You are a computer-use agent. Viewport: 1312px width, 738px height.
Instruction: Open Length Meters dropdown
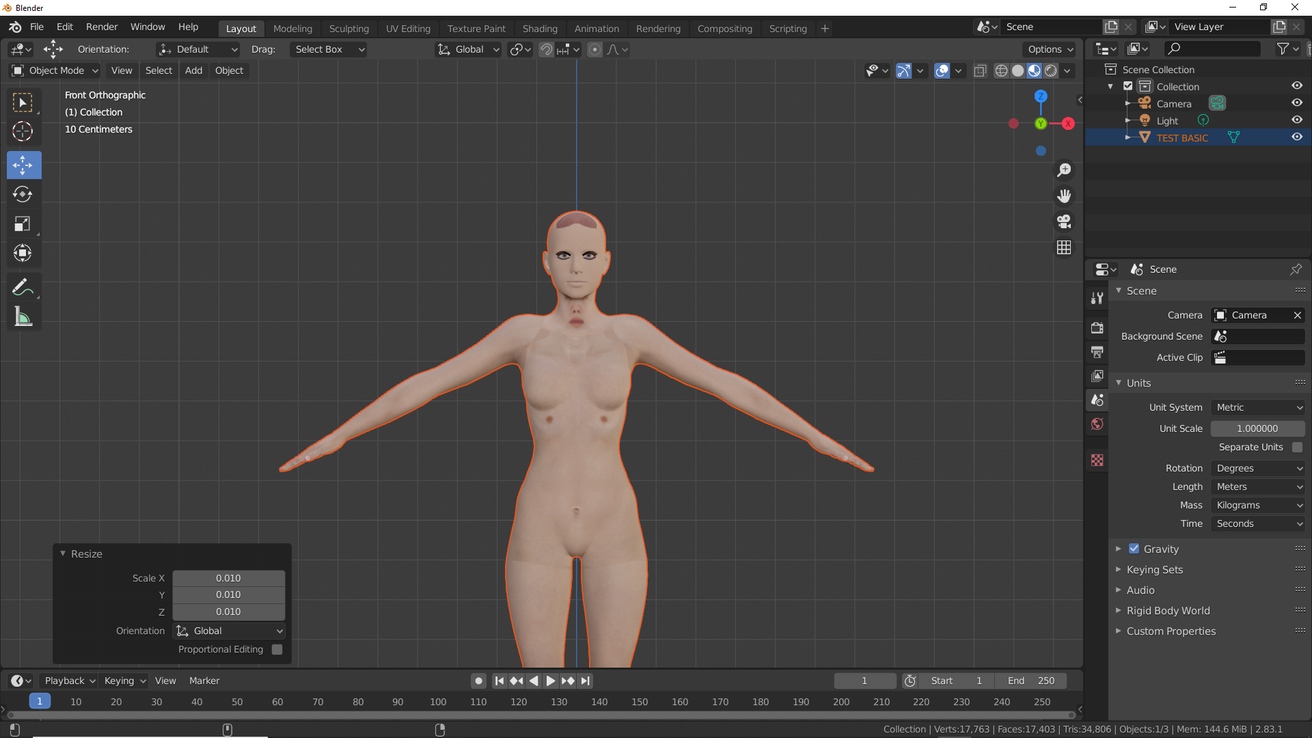pyautogui.click(x=1258, y=487)
